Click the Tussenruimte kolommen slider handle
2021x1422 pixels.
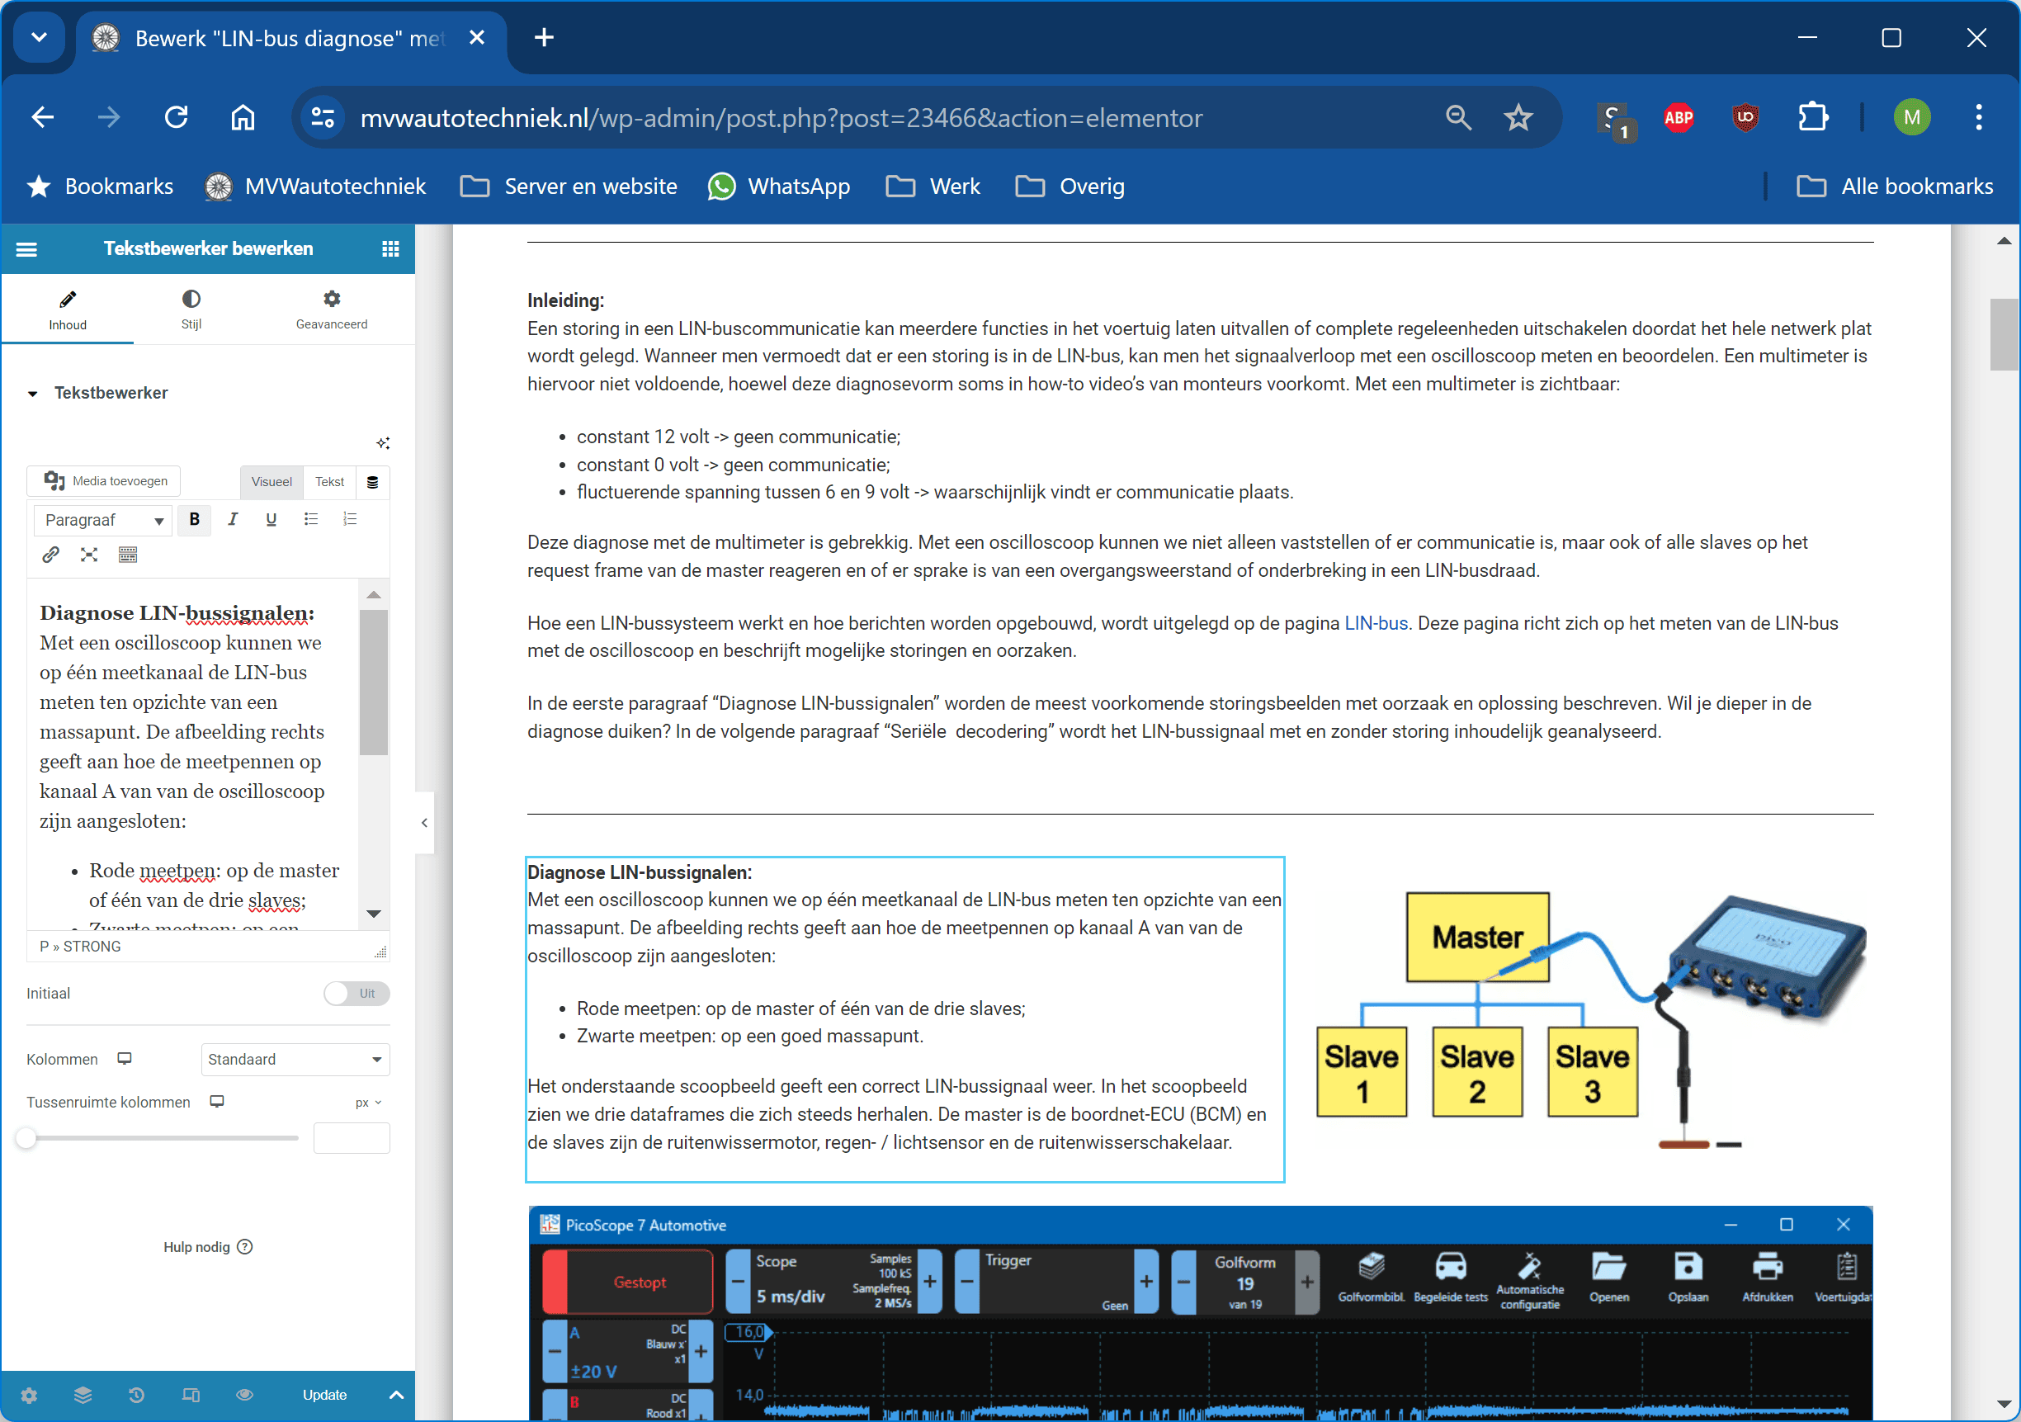tap(26, 1137)
